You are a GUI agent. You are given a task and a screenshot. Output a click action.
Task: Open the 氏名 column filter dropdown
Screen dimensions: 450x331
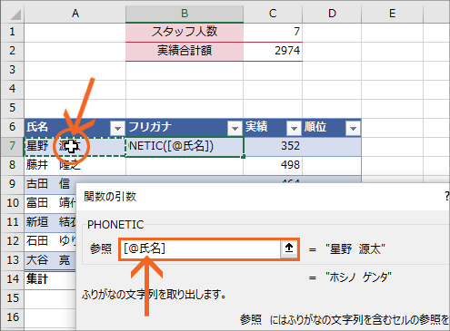(x=117, y=129)
